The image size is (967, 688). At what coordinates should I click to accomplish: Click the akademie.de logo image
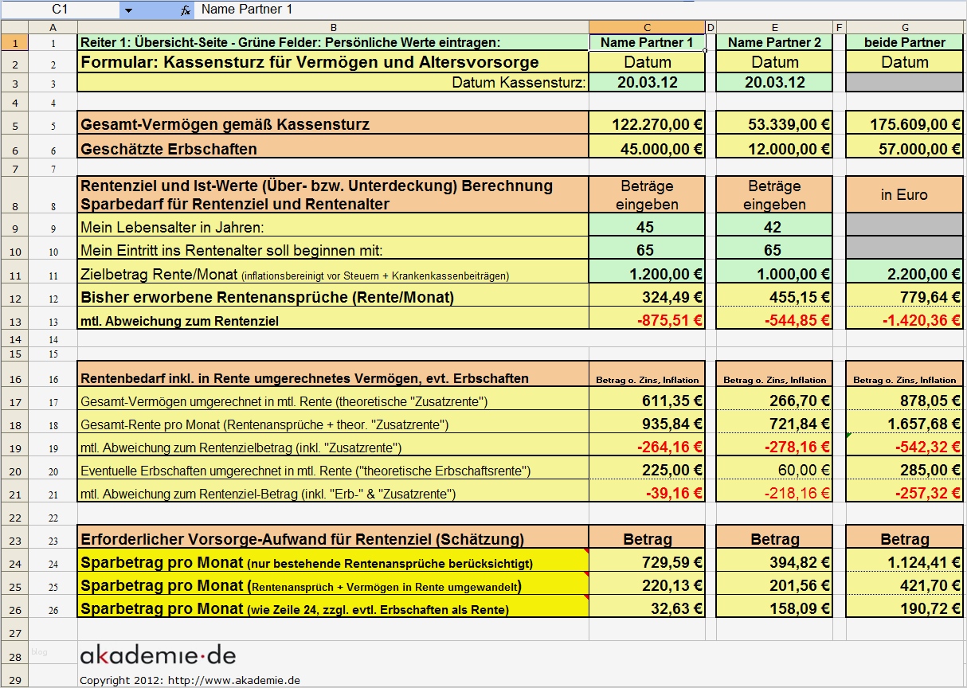point(156,655)
